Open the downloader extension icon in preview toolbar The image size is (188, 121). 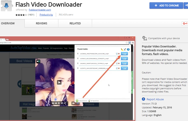tap(130, 43)
